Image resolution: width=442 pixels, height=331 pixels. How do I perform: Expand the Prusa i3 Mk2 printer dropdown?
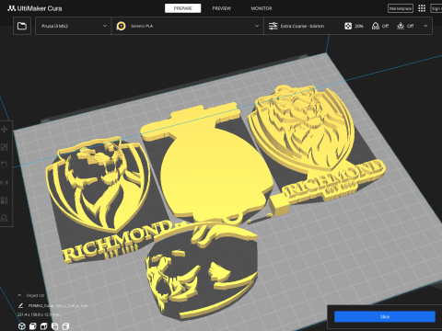pyautogui.click(x=73, y=26)
